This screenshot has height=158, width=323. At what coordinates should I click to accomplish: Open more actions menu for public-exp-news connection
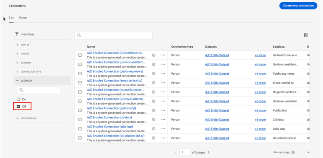point(163,73)
